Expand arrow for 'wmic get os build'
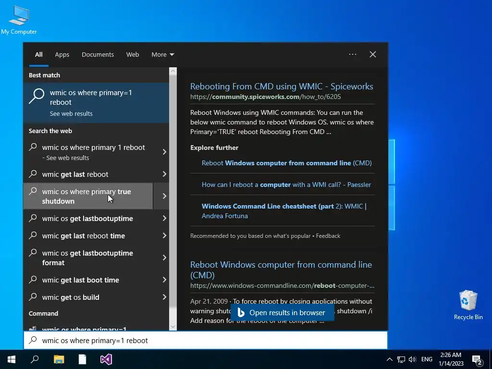 coord(164,297)
